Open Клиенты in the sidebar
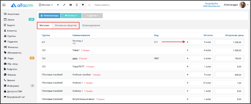 pos(10,31)
